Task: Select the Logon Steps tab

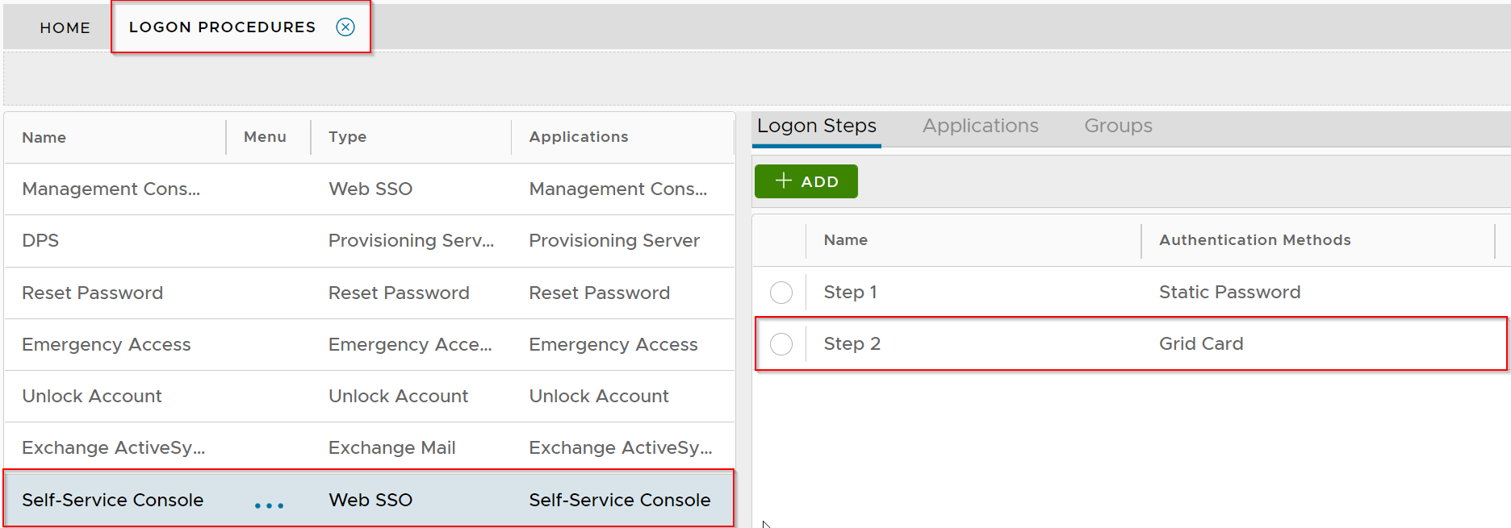Action: [x=816, y=127]
